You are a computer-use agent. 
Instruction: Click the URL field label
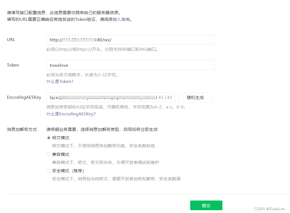click(11, 39)
